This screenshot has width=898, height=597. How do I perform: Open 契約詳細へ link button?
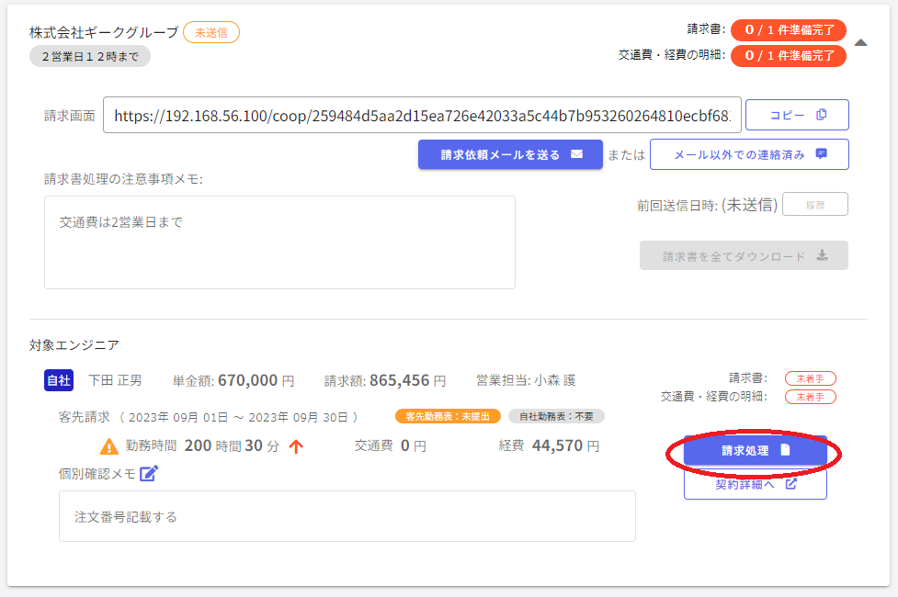(755, 485)
